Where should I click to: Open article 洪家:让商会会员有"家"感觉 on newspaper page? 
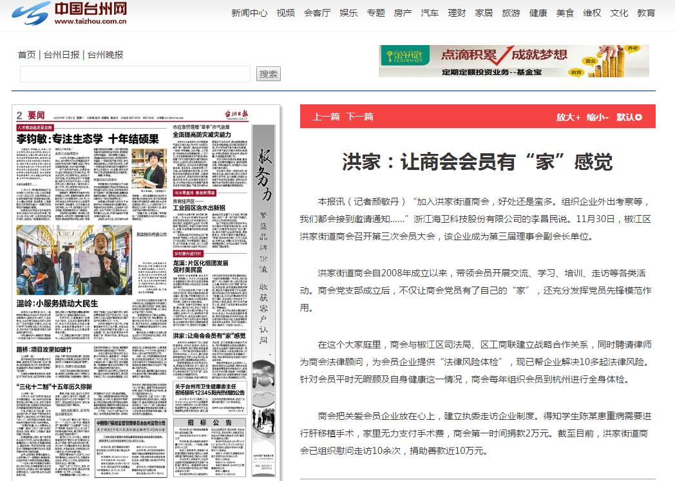point(209,335)
